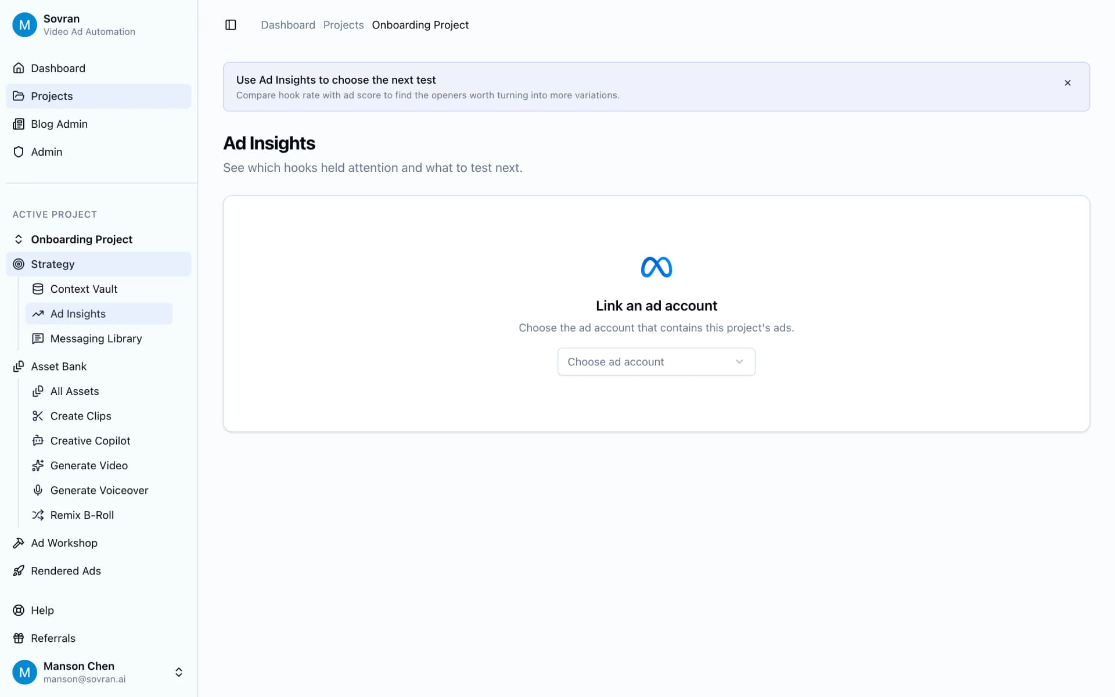The image size is (1115, 697).
Task: Open Help
Action: [99, 610]
